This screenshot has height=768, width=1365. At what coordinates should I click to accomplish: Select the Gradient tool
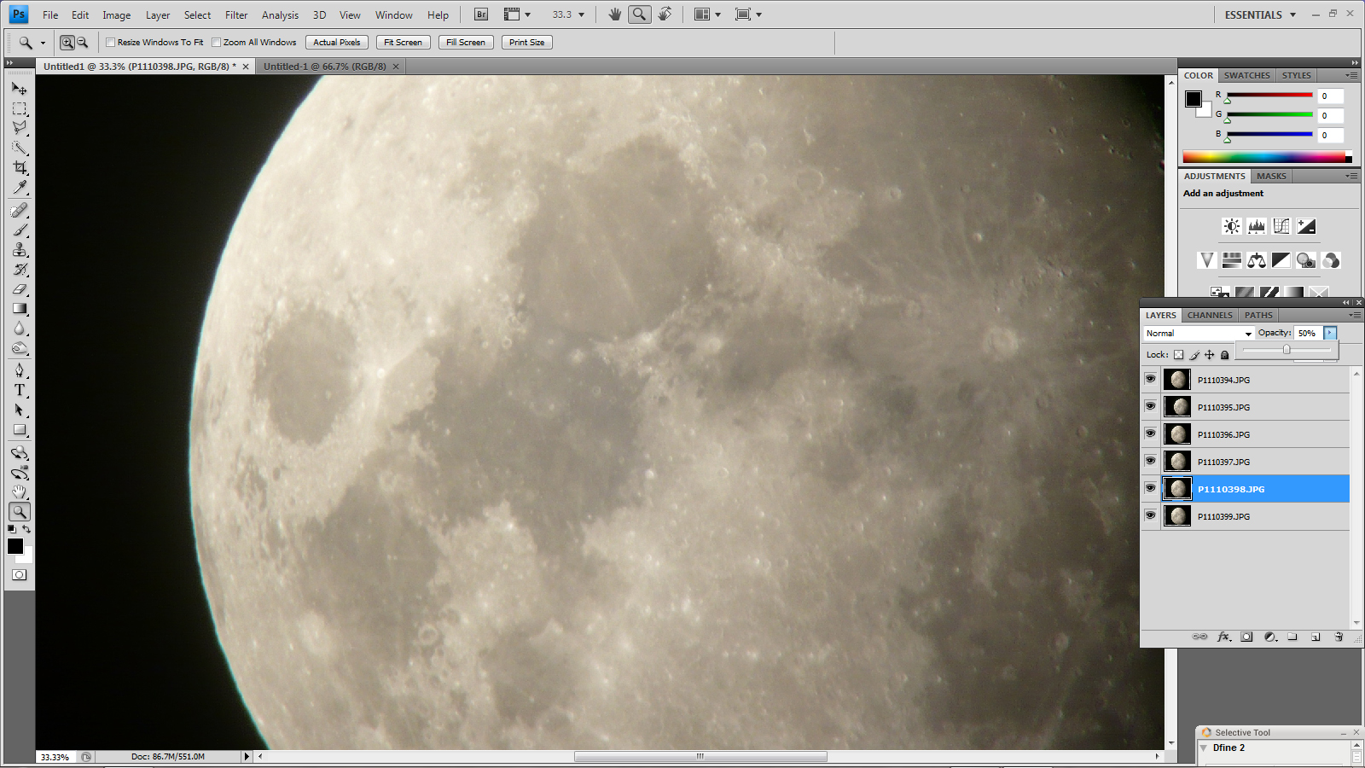click(20, 309)
